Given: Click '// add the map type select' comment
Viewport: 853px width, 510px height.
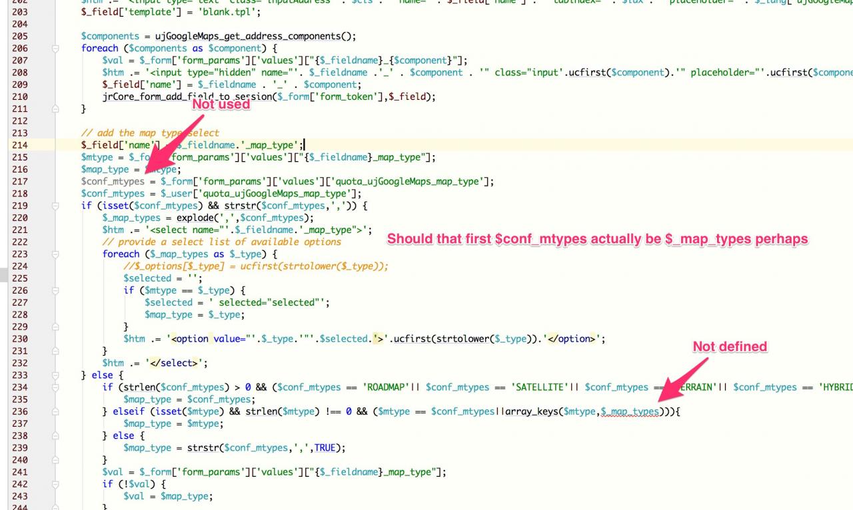Looking at the screenshot, I should point(150,133).
